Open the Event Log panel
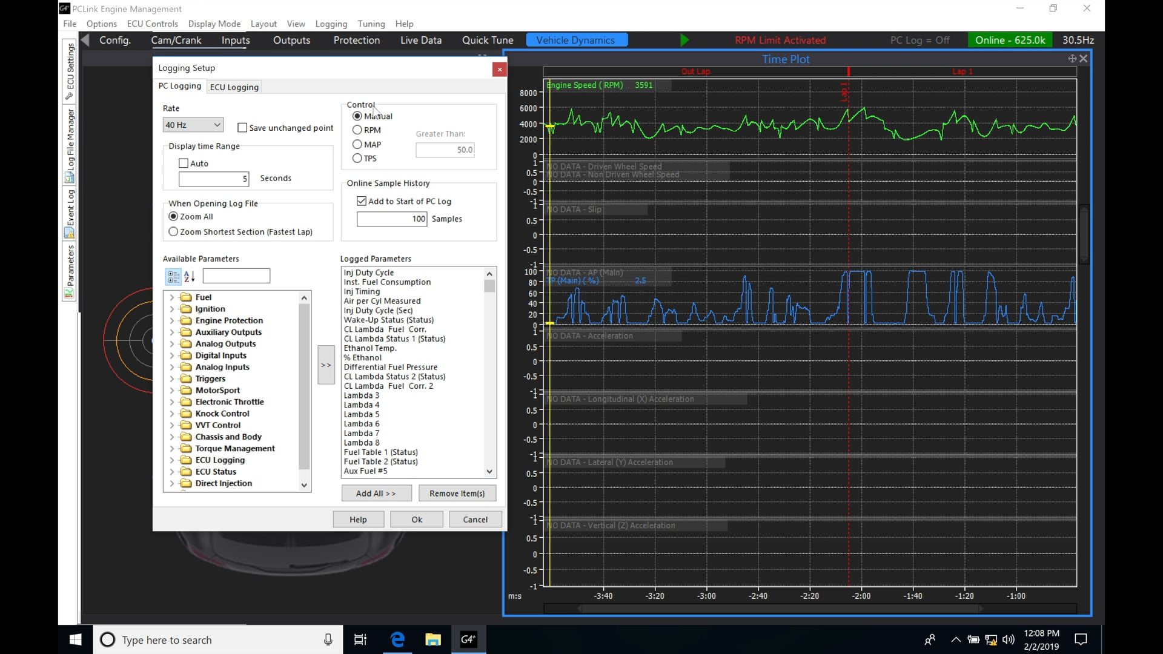 [68, 212]
